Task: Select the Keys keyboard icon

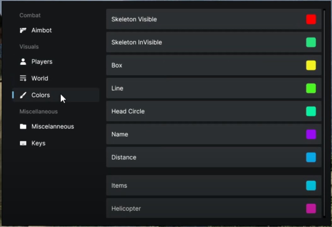Action: coord(23,143)
